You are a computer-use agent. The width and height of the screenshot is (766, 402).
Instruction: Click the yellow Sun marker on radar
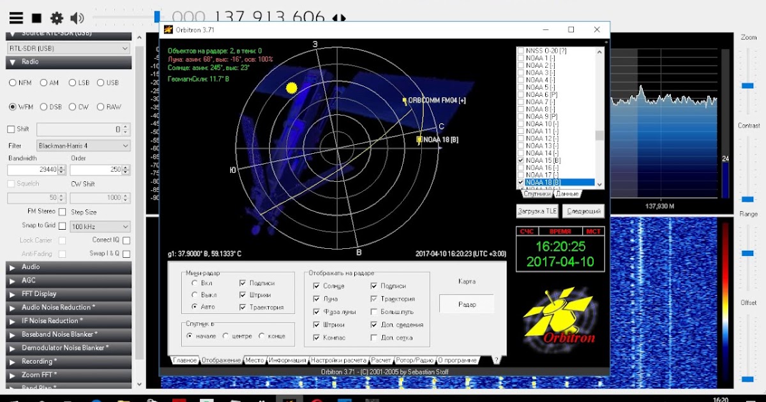pos(292,88)
